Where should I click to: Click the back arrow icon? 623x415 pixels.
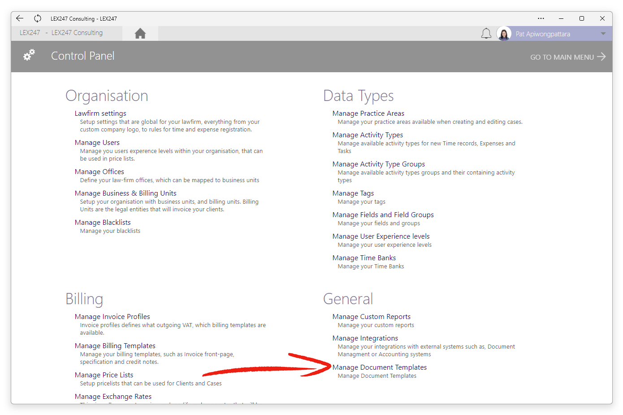(x=20, y=18)
